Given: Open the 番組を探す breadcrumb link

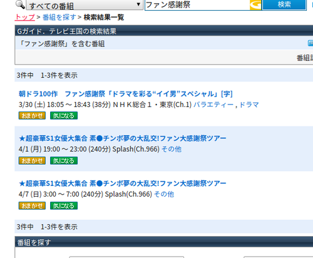Looking at the screenshot, I should point(59,17).
